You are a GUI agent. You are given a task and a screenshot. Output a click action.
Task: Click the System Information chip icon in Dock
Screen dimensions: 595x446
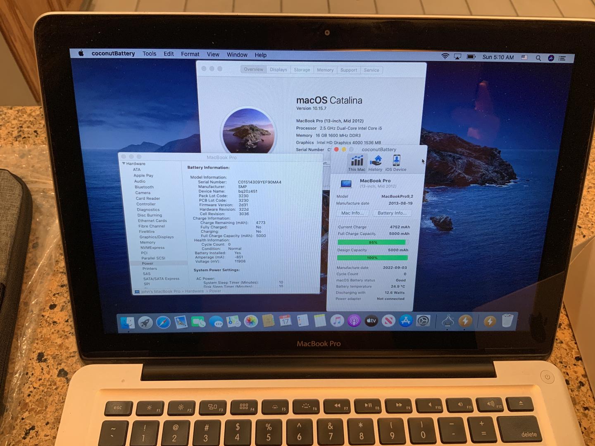[448, 321]
